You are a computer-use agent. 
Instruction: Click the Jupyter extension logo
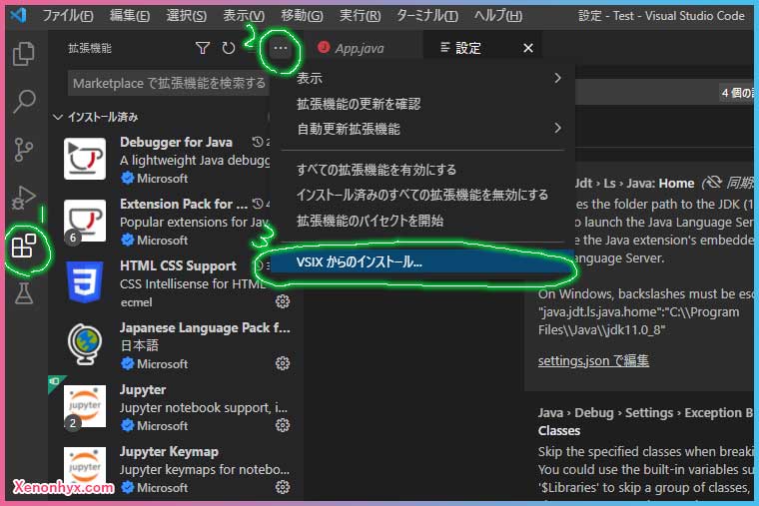85,406
